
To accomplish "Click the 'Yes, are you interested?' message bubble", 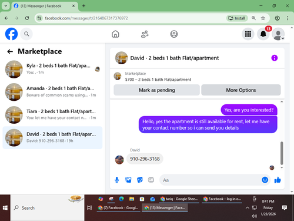I will pos(249,110).
